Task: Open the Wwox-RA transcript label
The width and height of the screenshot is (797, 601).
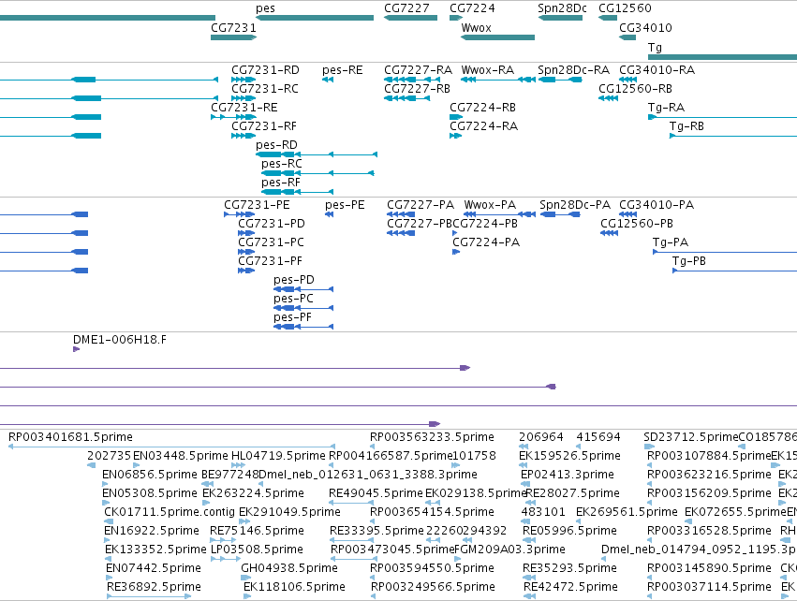Action: coord(487,69)
